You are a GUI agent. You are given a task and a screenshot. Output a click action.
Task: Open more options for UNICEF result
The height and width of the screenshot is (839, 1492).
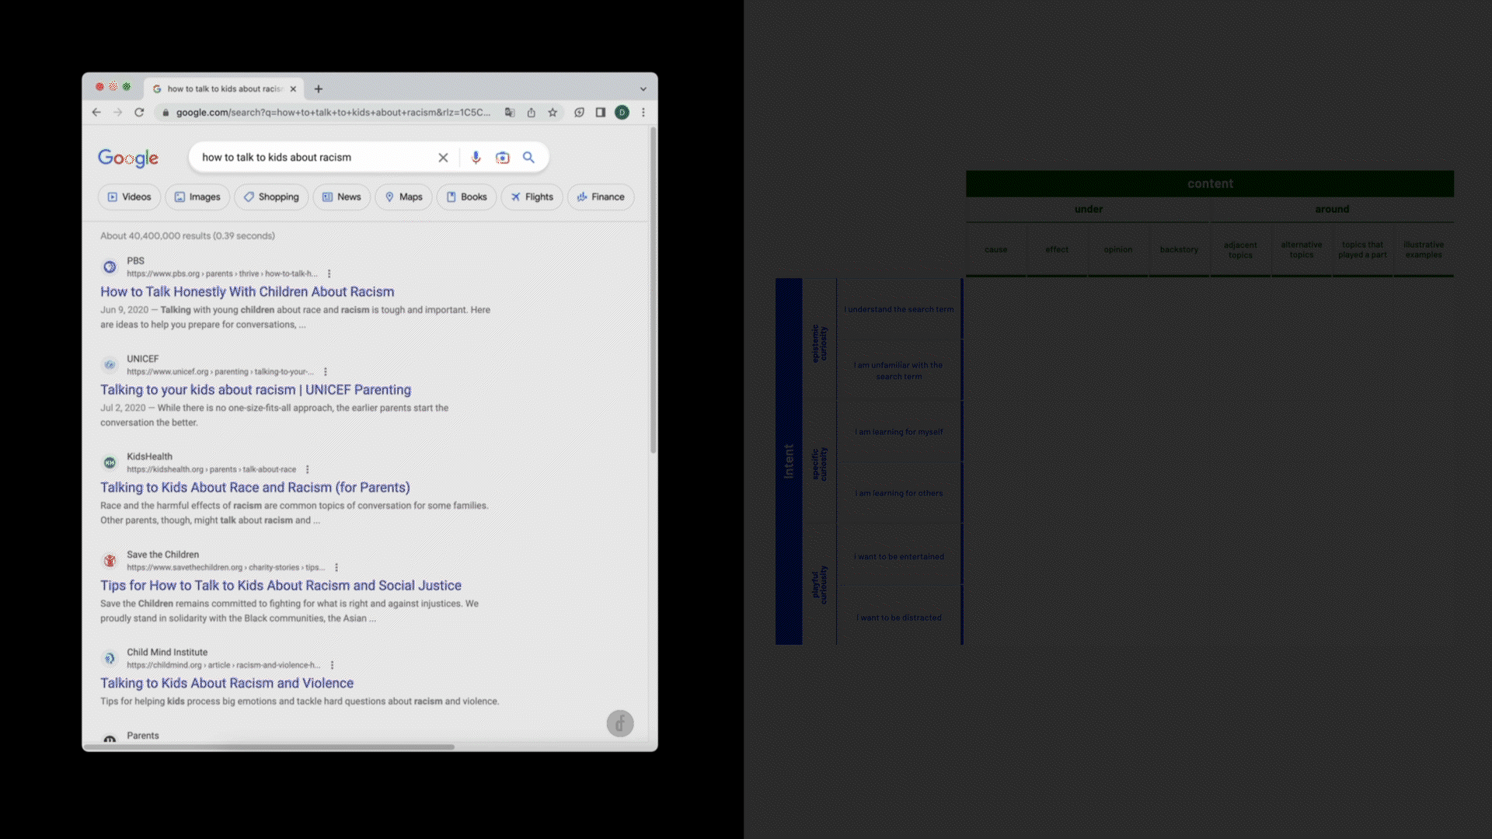tap(326, 371)
